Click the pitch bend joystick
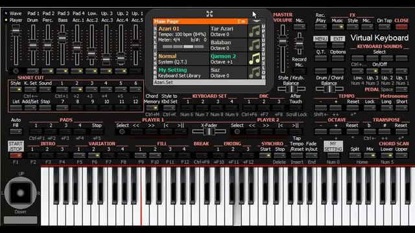The height and width of the screenshot is (233, 415). coord(20,193)
